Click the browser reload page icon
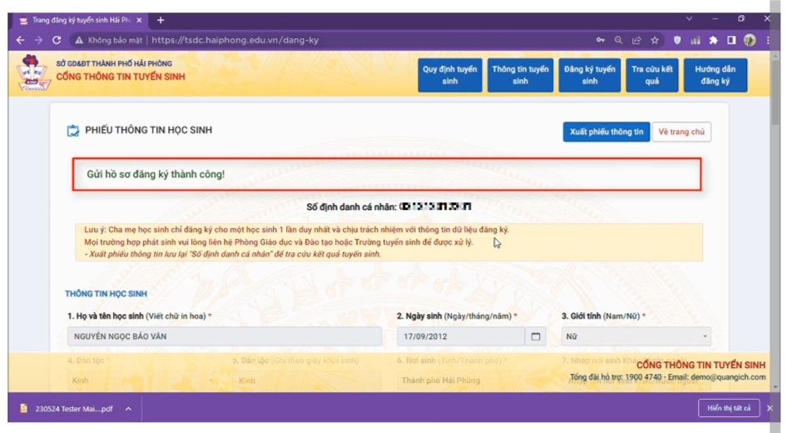Image resolution: width=792 pixels, height=433 pixels. pos(57,40)
